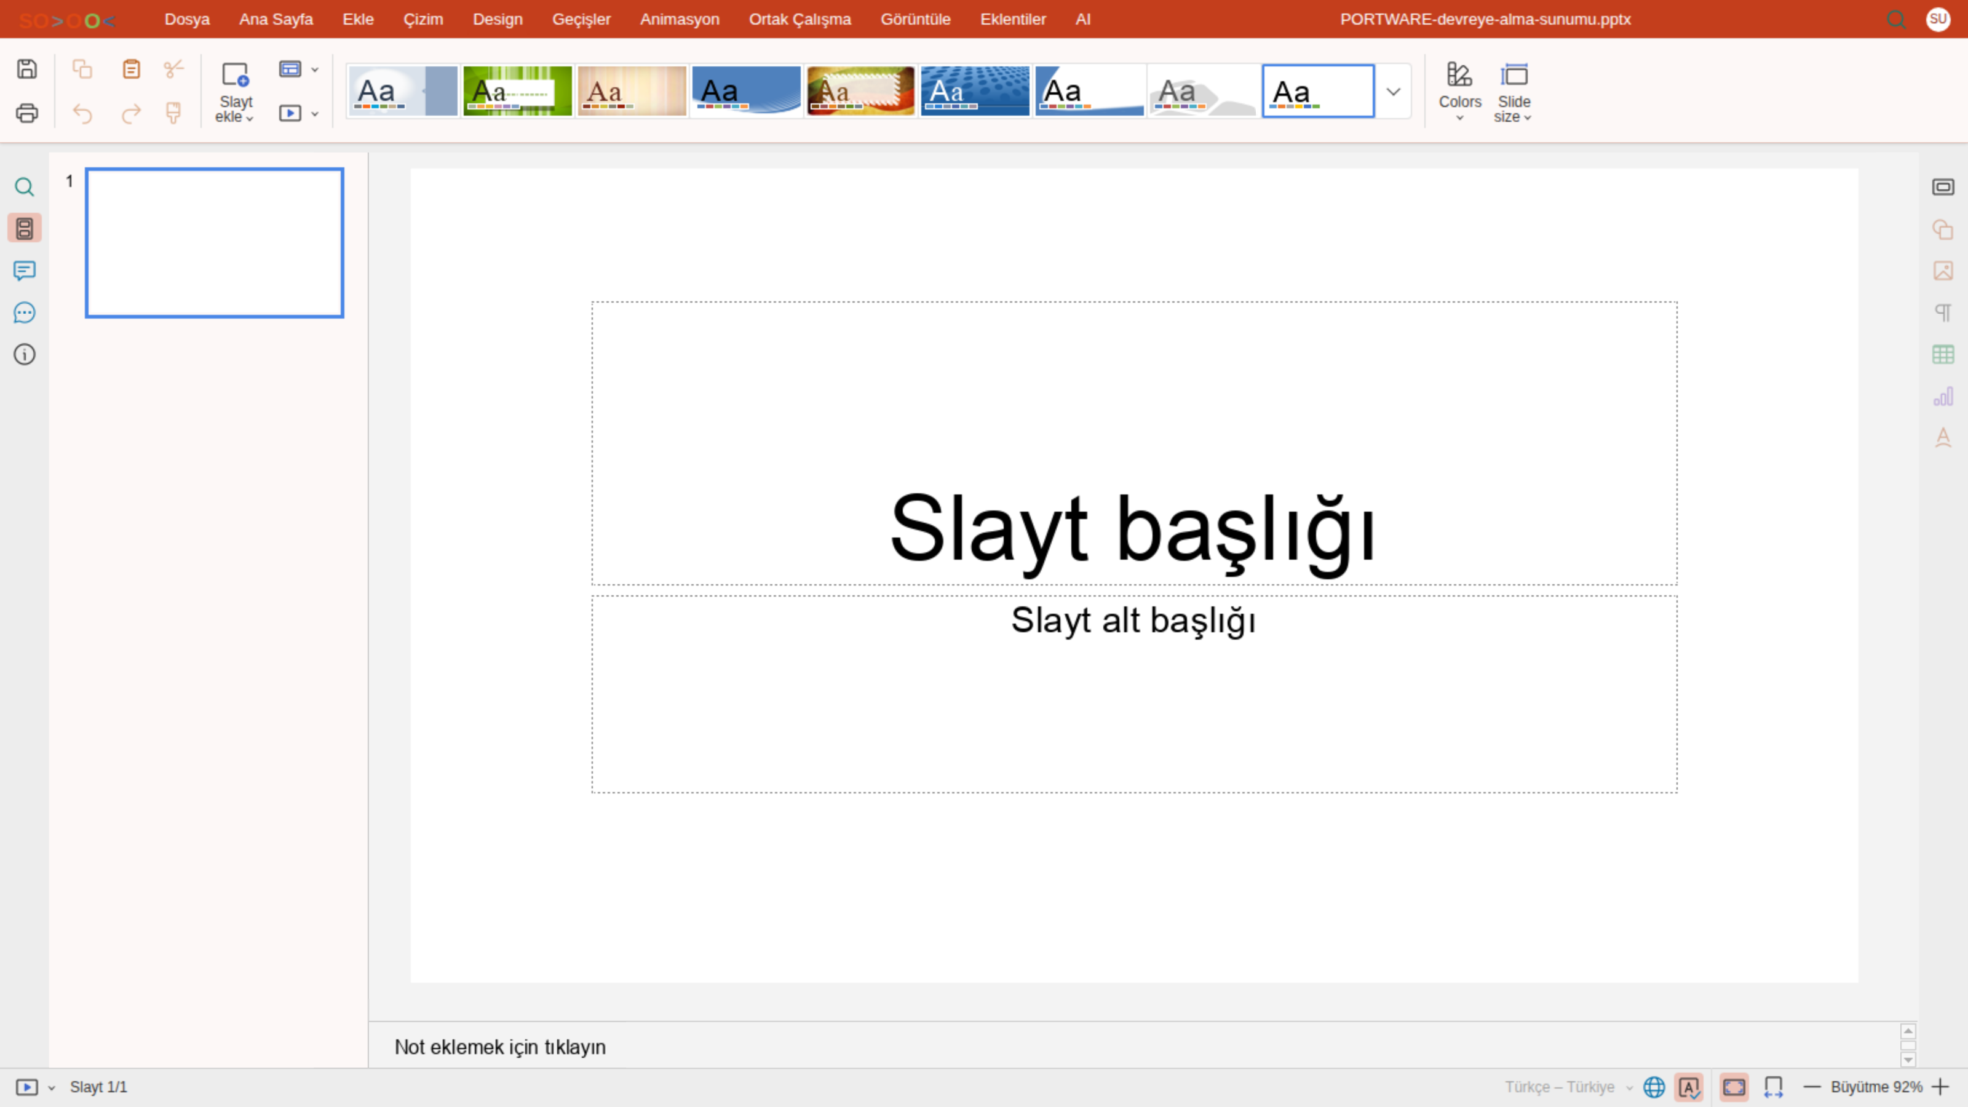Toggle fit to slide icon
Viewport: 1968px width, 1107px height.
[x=1734, y=1087]
